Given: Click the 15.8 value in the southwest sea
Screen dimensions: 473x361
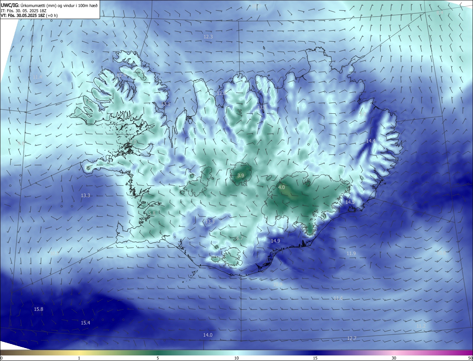Looking at the screenshot, I should point(38,309).
